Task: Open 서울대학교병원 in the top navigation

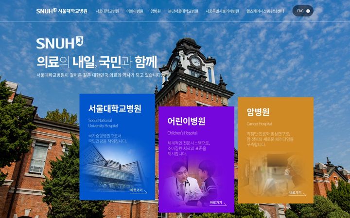Action: [x=107, y=11]
